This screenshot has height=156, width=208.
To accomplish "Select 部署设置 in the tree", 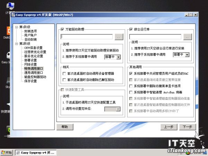I will pos(31,60).
